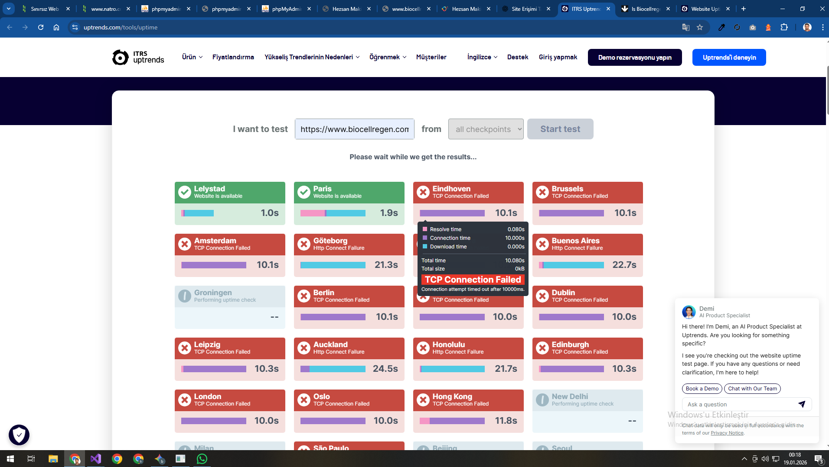Image resolution: width=829 pixels, height=467 pixels.
Task: Open a new browser tab
Action: tap(744, 9)
